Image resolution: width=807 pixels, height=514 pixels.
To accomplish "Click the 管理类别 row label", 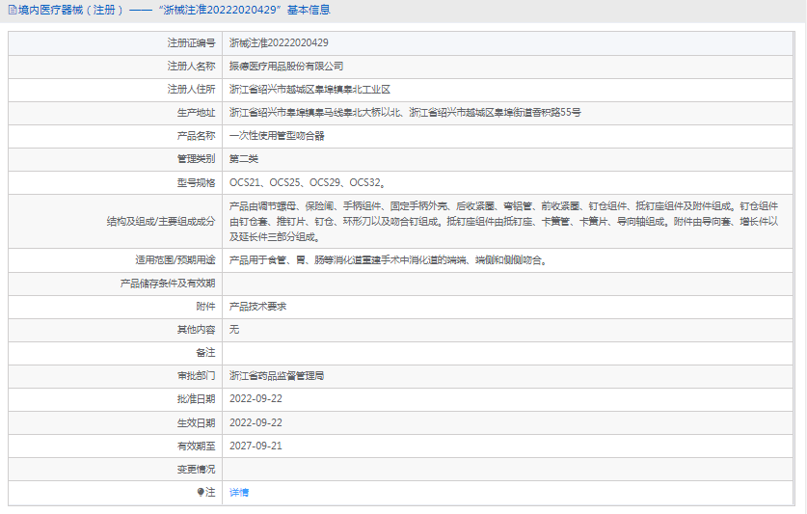I will 196,158.
